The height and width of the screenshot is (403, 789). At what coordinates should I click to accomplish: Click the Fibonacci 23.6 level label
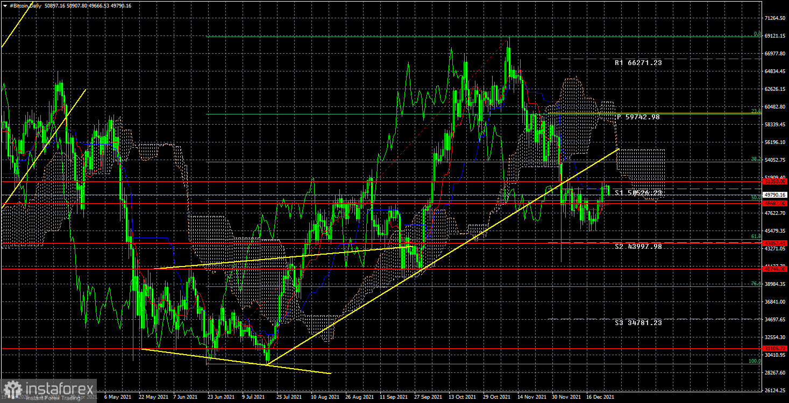[x=756, y=111]
